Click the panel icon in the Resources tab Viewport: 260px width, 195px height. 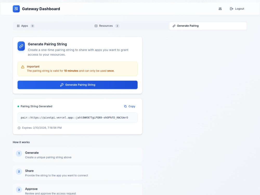click(96, 26)
